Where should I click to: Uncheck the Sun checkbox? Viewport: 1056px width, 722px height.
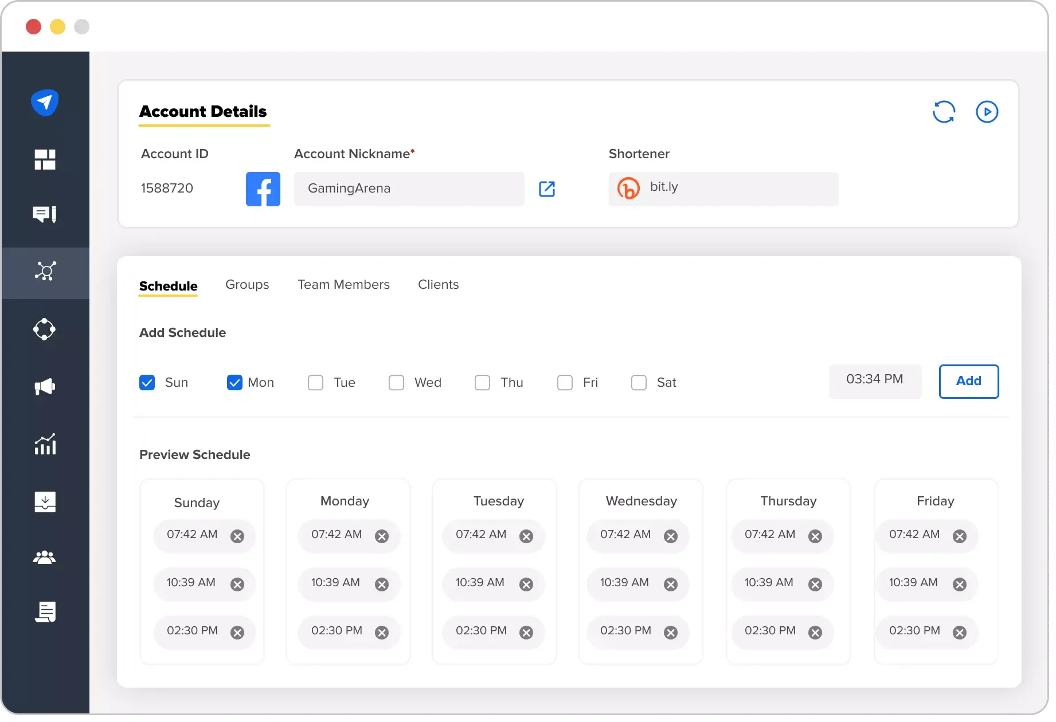pyautogui.click(x=147, y=382)
